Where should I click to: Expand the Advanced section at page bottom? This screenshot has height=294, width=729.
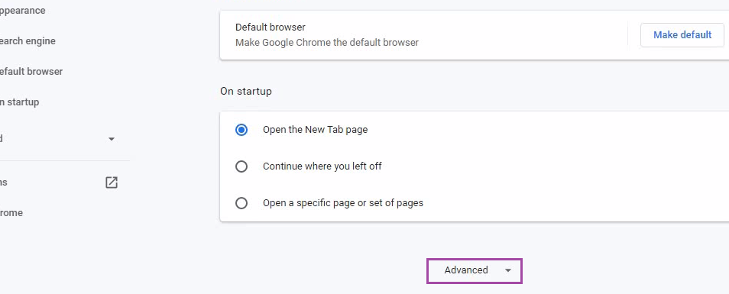[475, 271]
